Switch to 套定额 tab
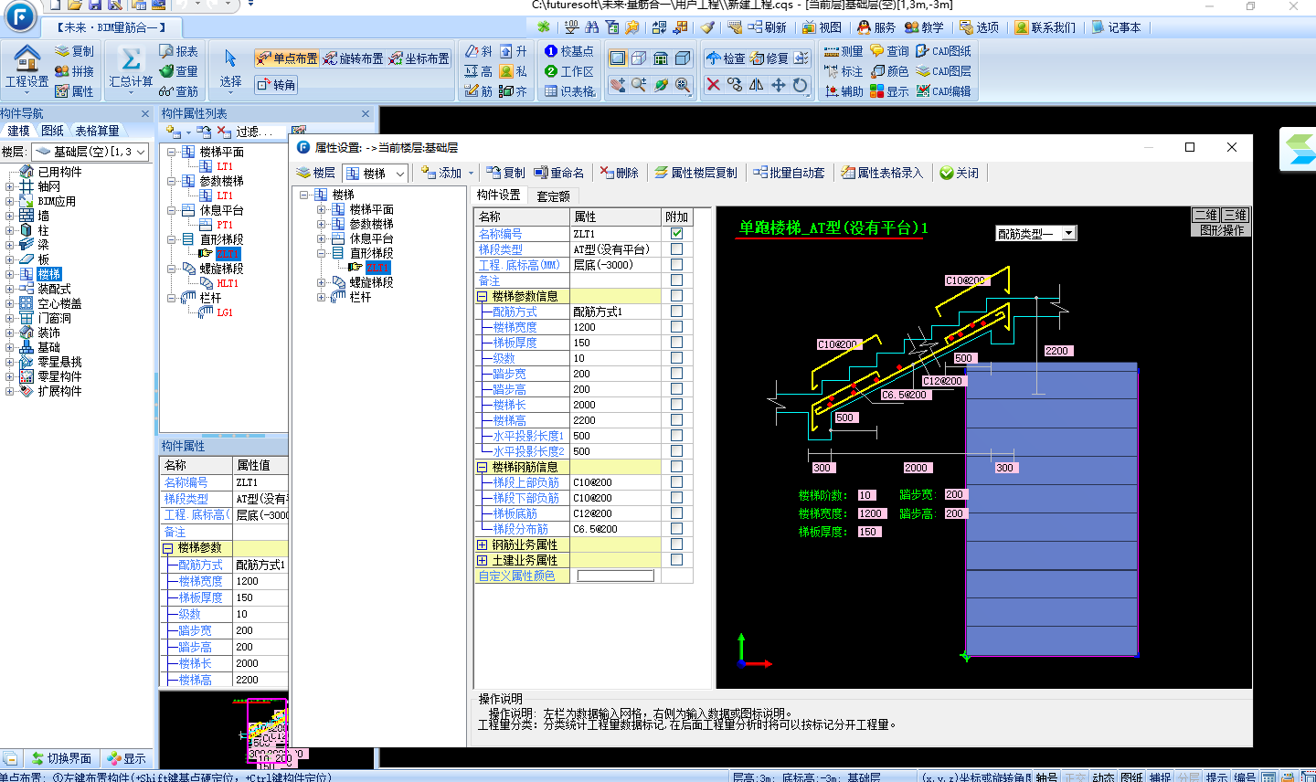Viewport: 1316px width, 782px height. click(x=553, y=195)
